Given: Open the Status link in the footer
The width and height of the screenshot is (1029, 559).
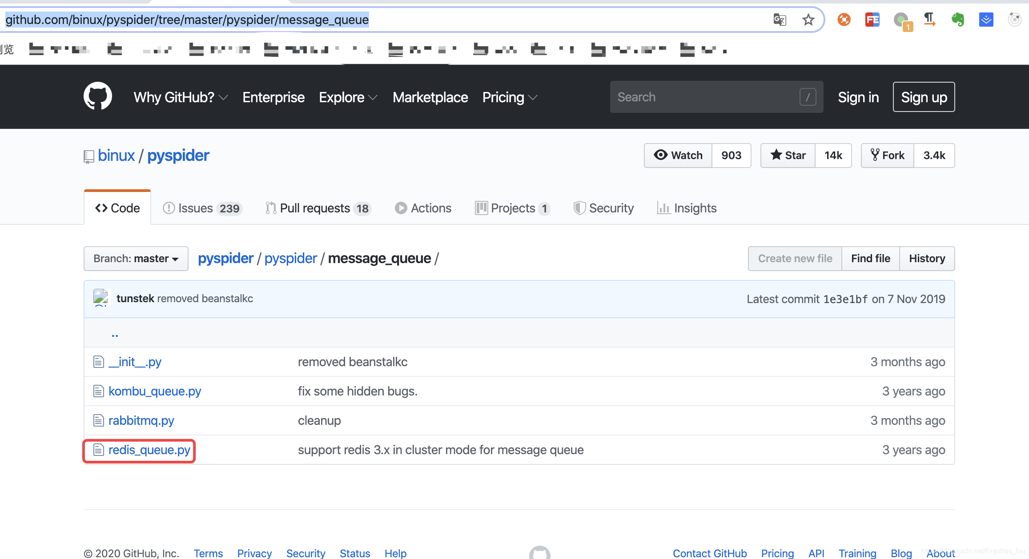Looking at the screenshot, I should point(355,553).
